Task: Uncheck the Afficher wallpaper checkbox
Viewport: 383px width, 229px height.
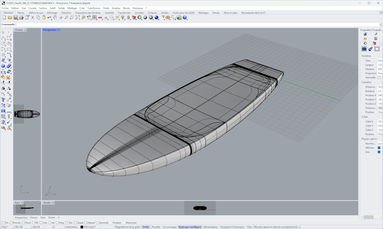Action: click(379, 148)
